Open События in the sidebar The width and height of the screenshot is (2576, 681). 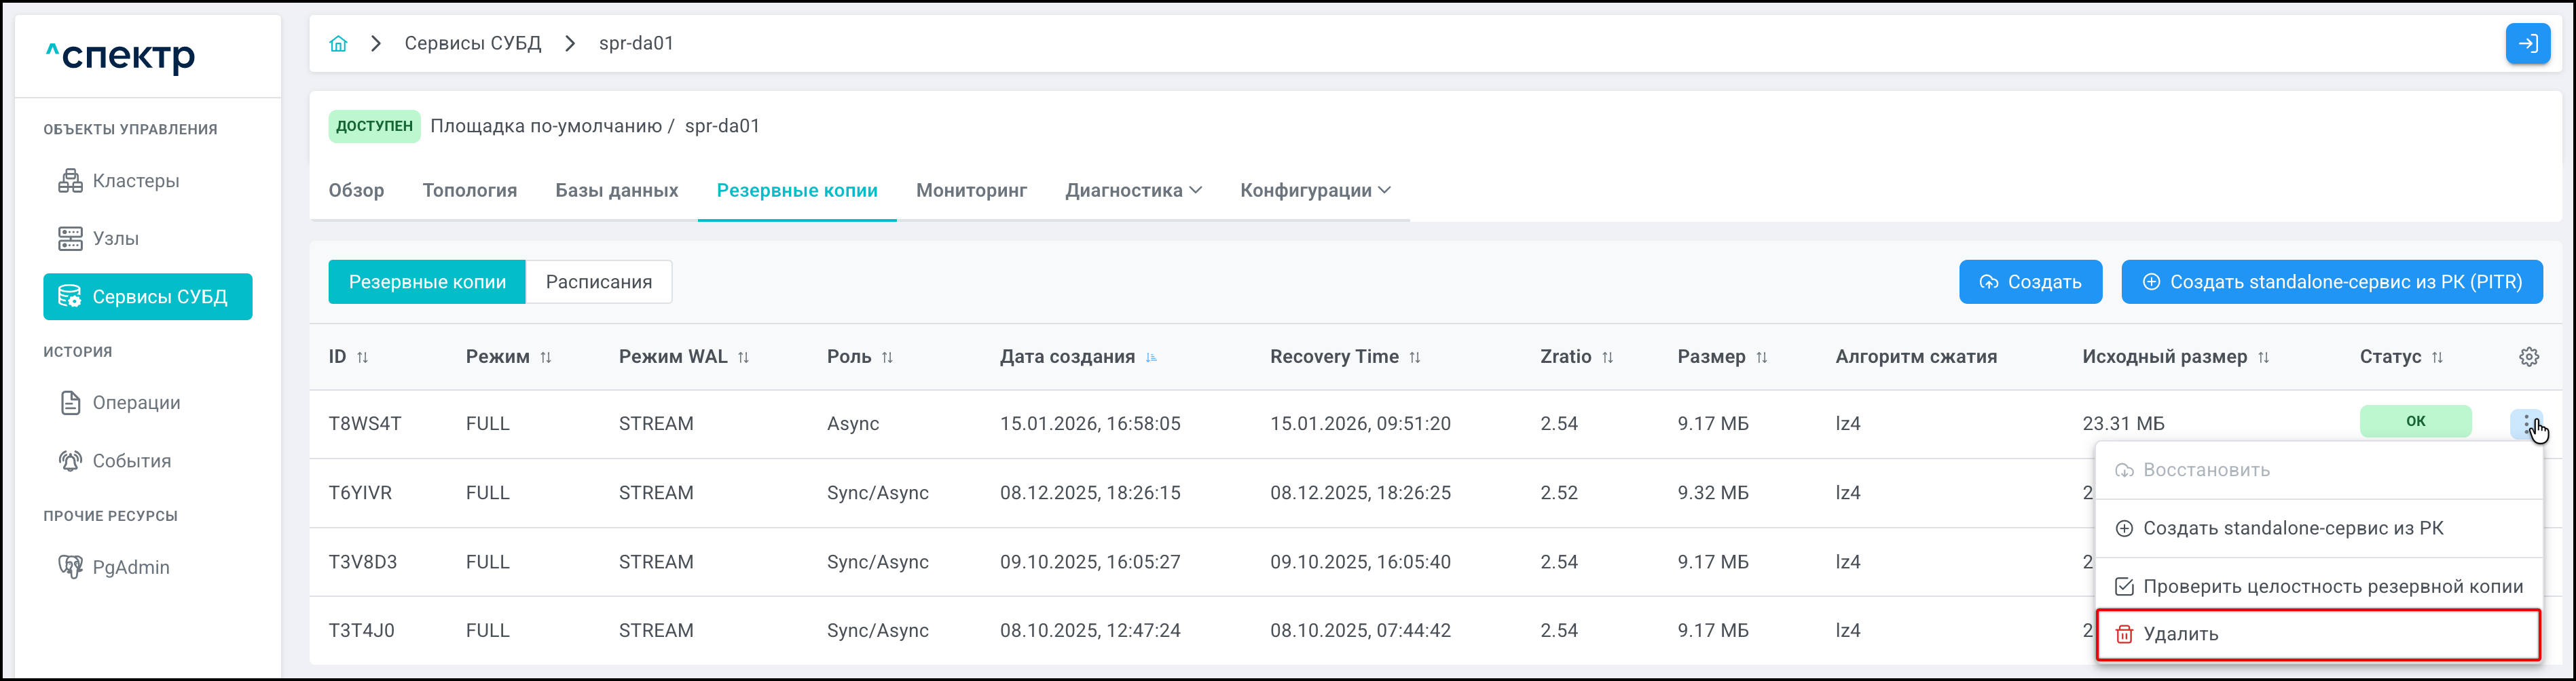coord(131,461)
